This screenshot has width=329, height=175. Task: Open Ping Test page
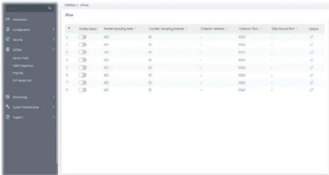click(18, 73)
